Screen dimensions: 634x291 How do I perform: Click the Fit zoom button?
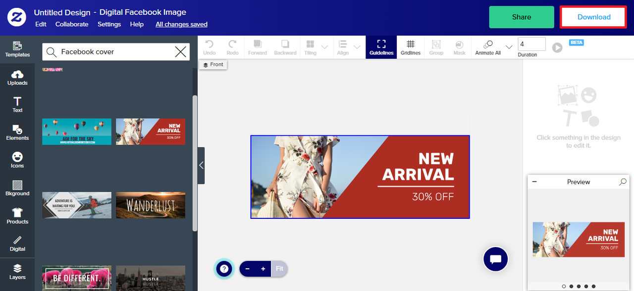279,269
